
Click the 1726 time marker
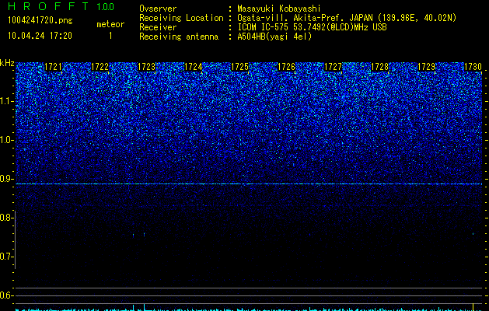pos(286,67)
